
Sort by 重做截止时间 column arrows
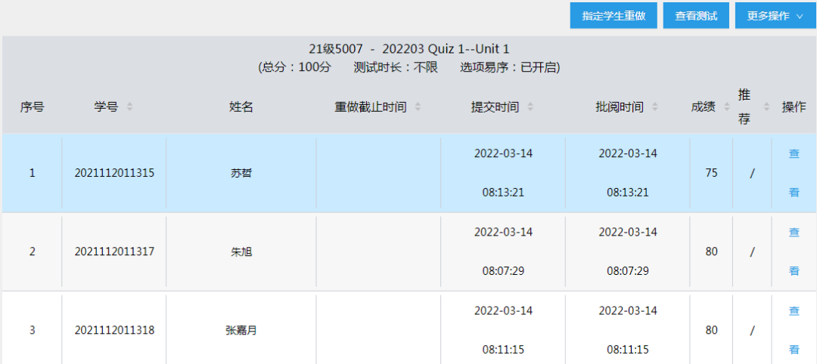point(418,107)
